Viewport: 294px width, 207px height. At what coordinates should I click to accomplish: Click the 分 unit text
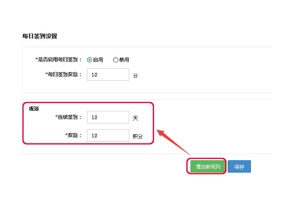[x=135, y=76]
